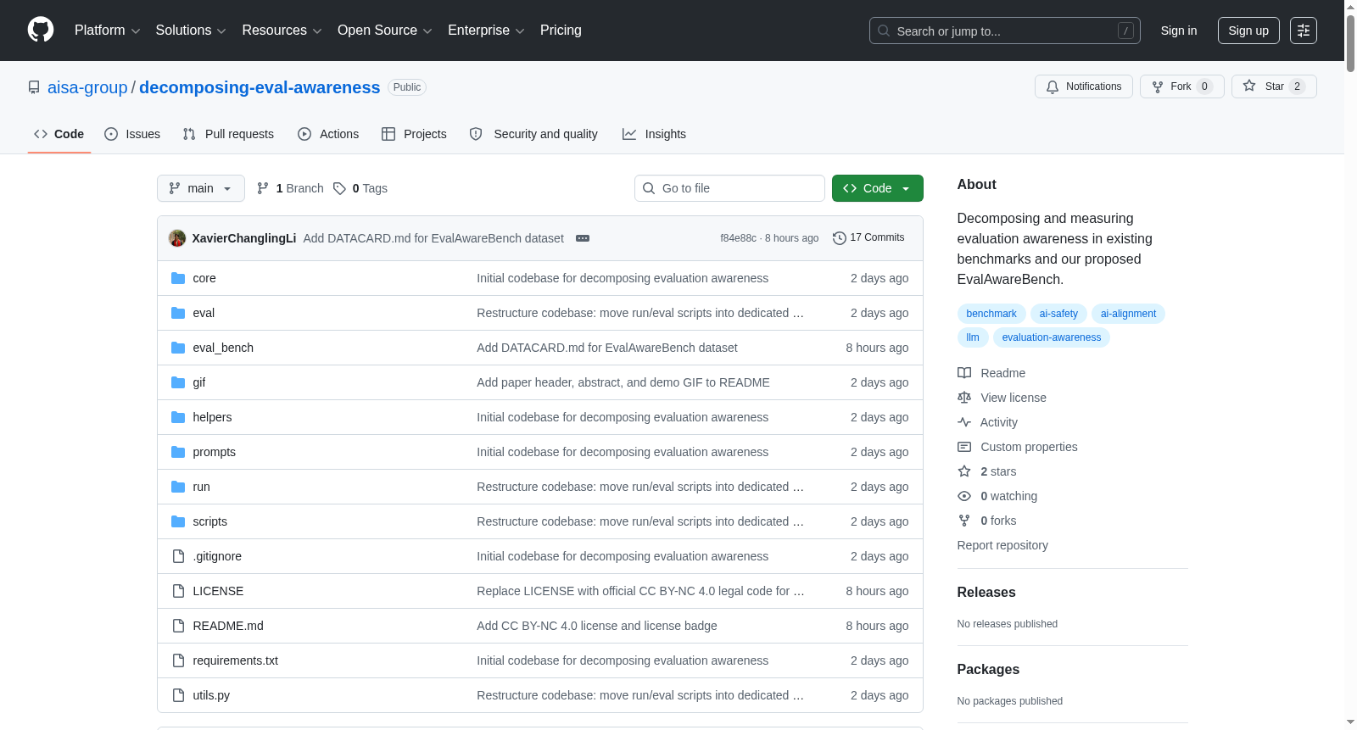Screen dimensions: 1357x730
Task: Click the file icon for requirements.txt
Action: [178, 660]
